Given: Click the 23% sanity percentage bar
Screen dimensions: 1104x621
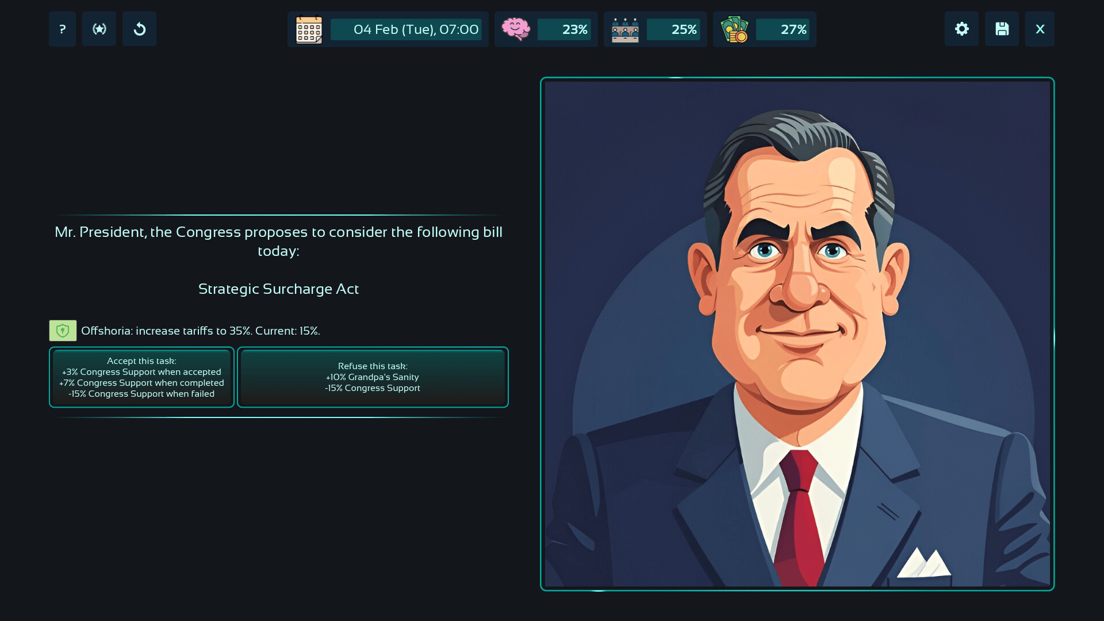Looking at the screenshot, I should (564, 29).
